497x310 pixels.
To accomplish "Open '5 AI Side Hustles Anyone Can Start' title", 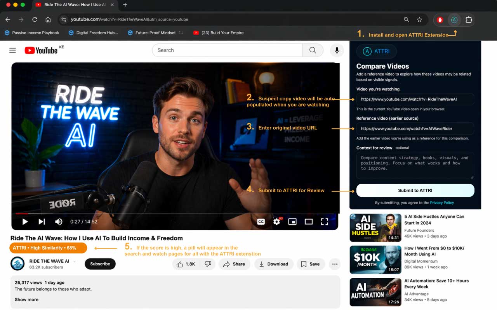I will [434, 220].
